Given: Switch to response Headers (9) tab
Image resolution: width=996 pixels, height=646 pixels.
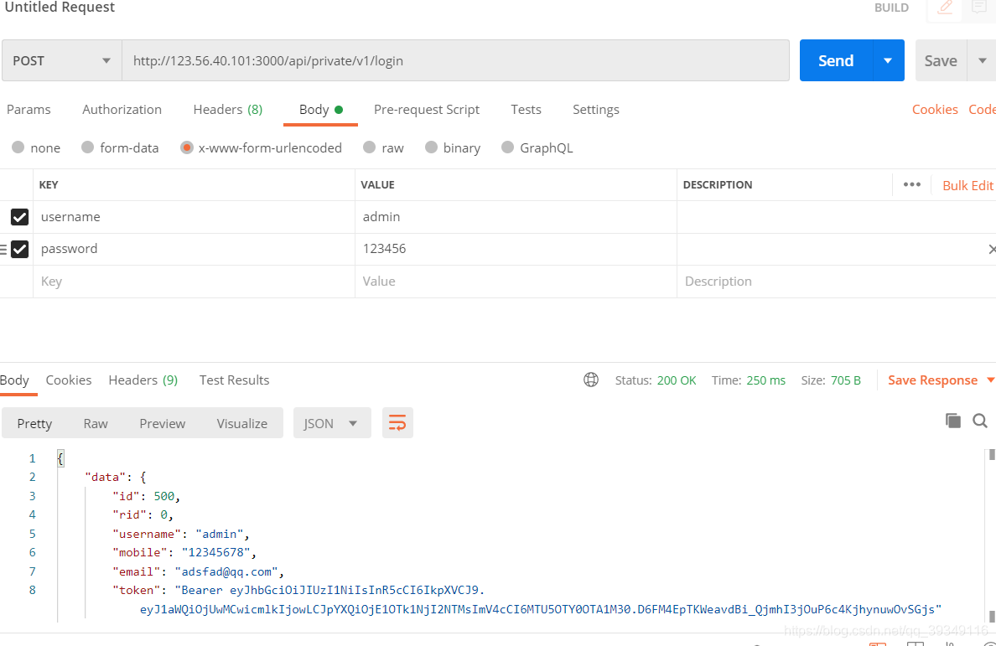Looking at the screenshot, I should pos(143,380).
